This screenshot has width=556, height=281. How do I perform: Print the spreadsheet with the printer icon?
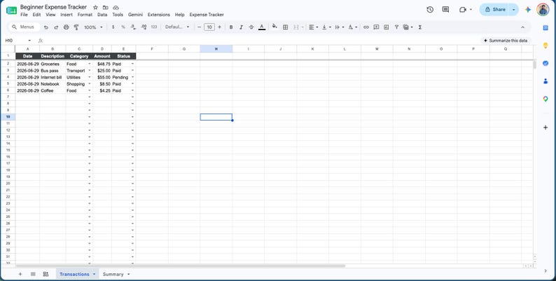[66, 27]
